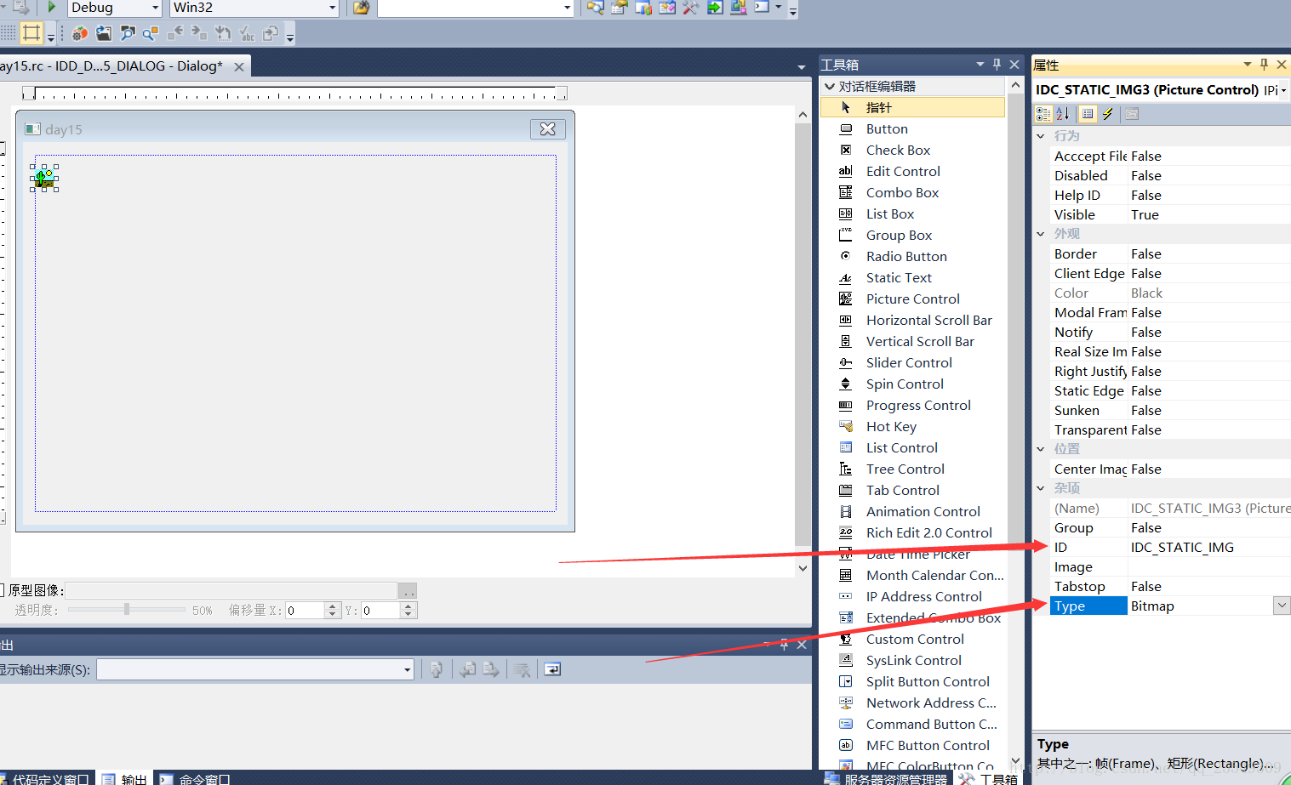Image resolution: width=1291 pixels, height=785 pixels.
Task: Switch to the 输出 bottom tab
Action: [124, 778]
